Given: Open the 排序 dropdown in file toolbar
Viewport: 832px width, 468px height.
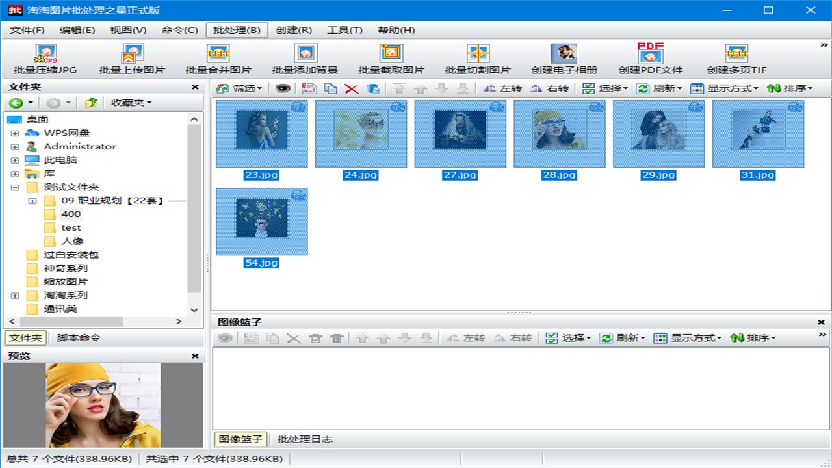Looking at the screenshot, I should coord(790,88).
